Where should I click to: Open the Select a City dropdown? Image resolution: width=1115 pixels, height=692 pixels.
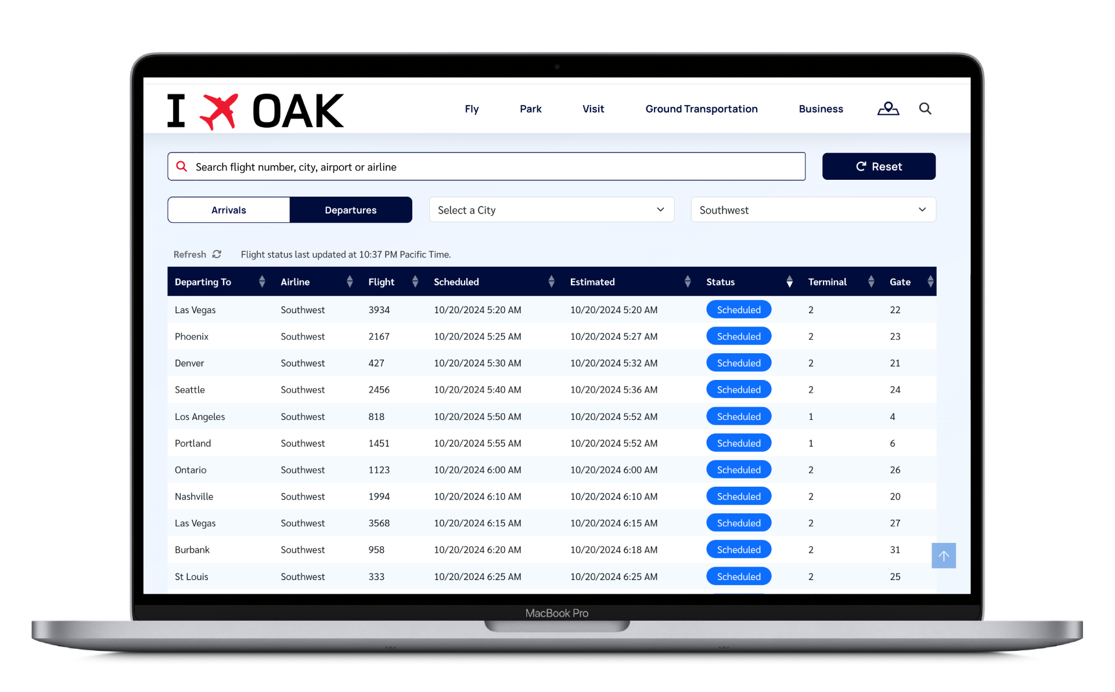click(552, 210)
